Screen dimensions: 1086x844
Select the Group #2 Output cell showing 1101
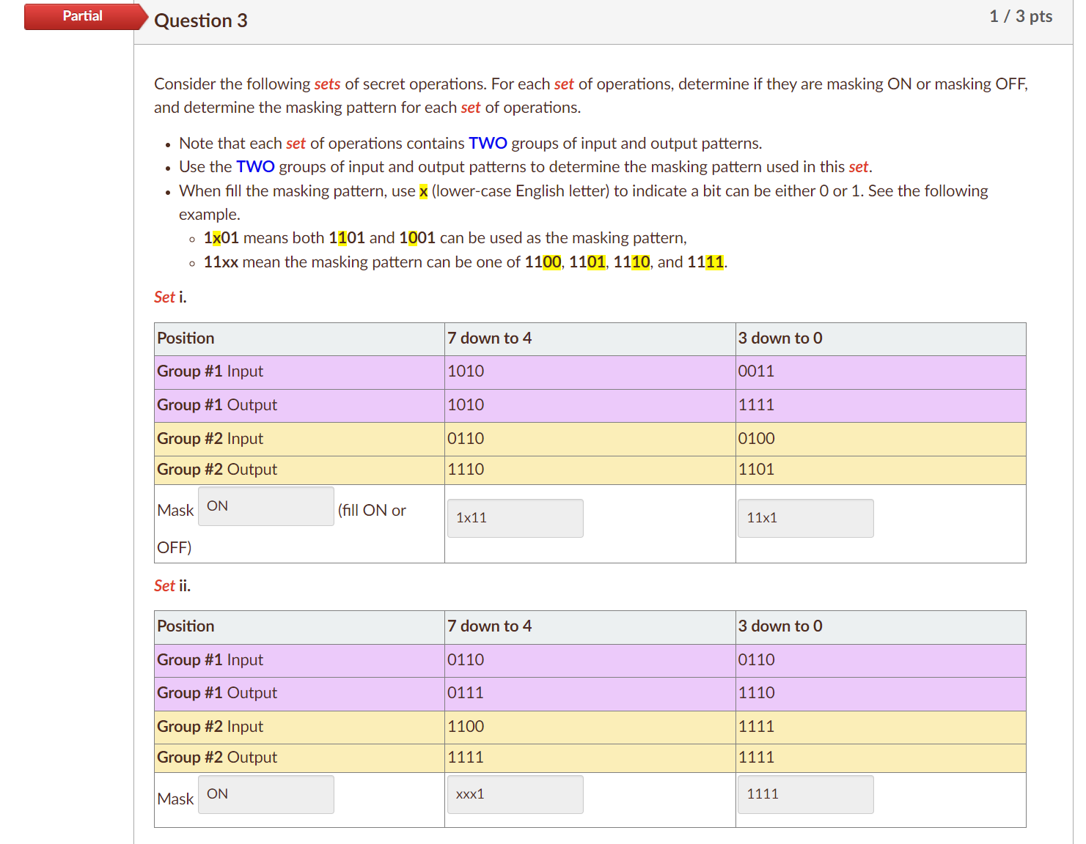[x=756, y=469]
